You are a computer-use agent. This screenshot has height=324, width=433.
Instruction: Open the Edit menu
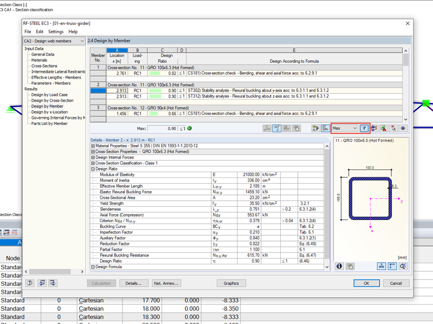39,32
